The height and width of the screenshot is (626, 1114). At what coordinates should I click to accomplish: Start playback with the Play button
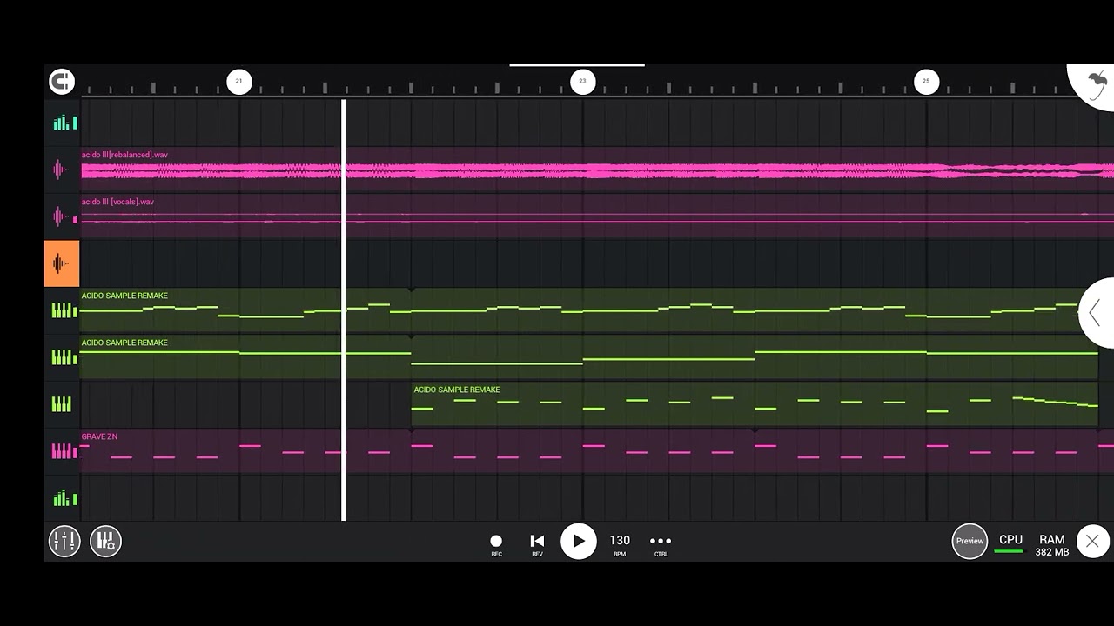[579, 541]
